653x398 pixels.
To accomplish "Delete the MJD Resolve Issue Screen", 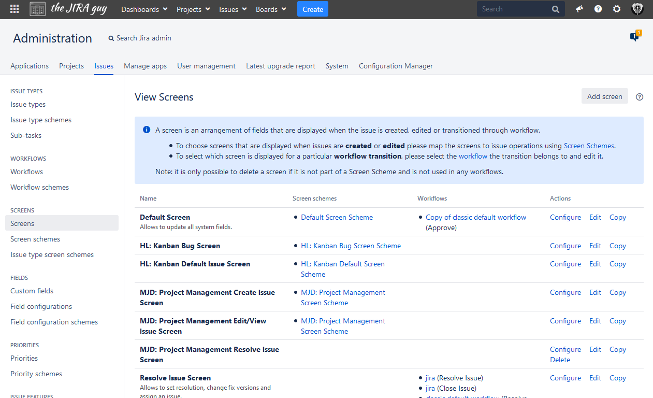I will point(560,360).
